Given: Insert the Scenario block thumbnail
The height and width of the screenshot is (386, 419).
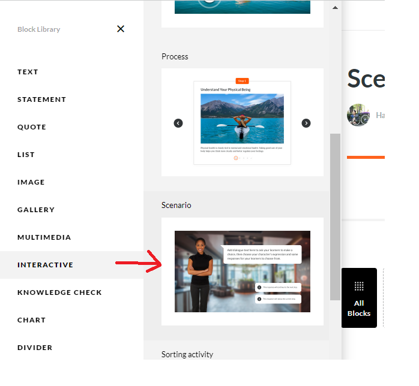Looking at the screenshot, I should tap(243, 272).
